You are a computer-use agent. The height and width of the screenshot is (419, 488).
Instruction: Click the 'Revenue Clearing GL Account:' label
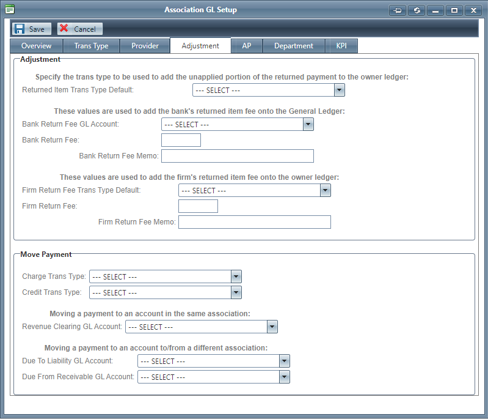(72, 327)
